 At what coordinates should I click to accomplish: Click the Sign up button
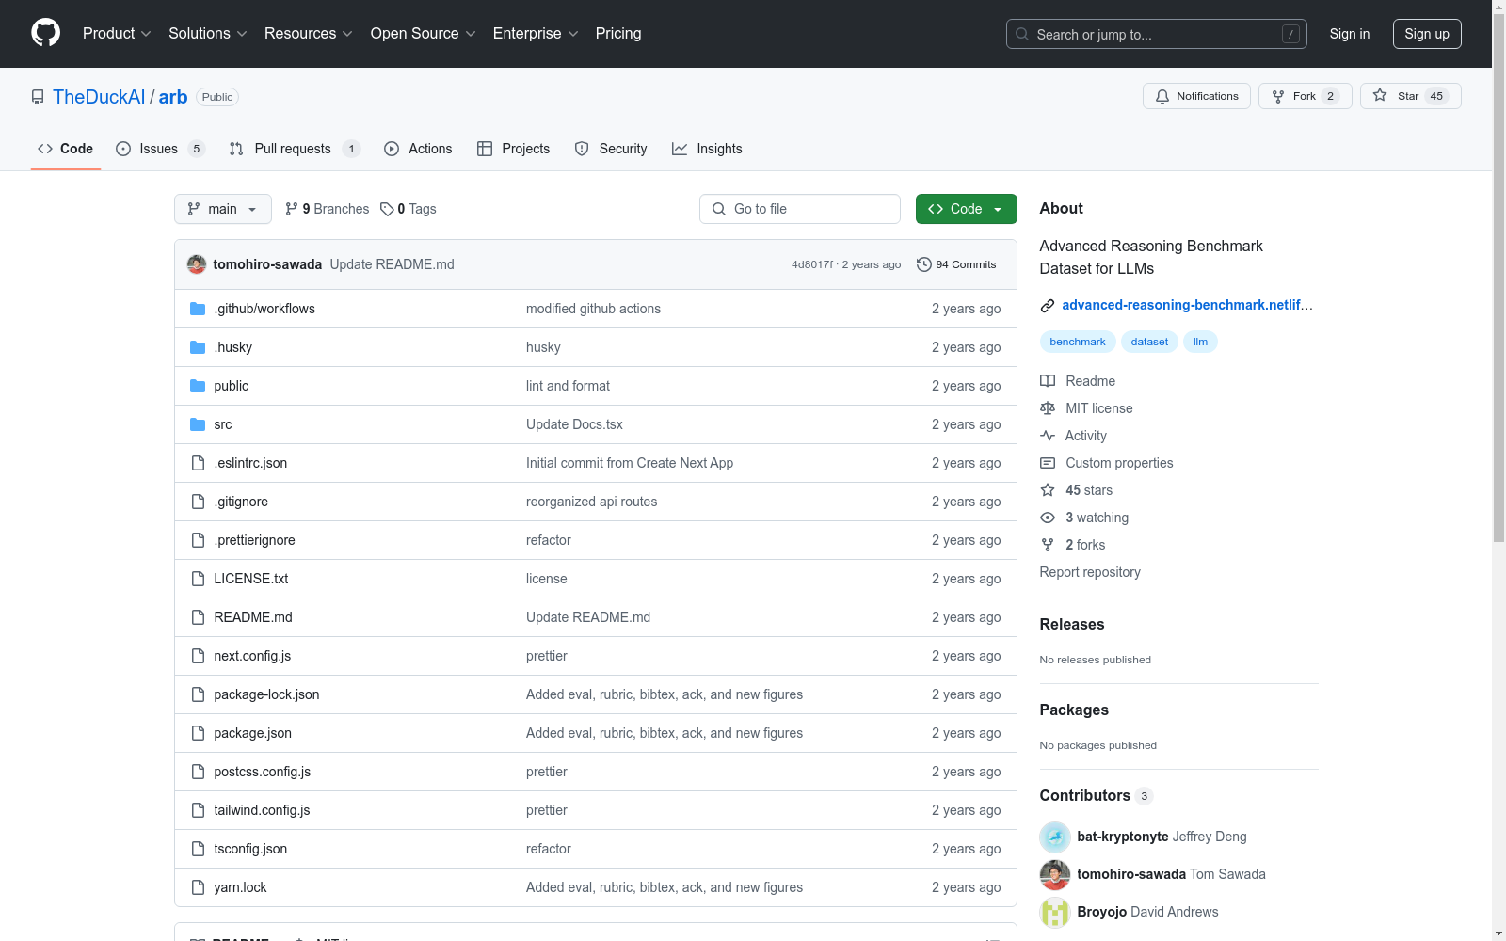(1427, 34)
